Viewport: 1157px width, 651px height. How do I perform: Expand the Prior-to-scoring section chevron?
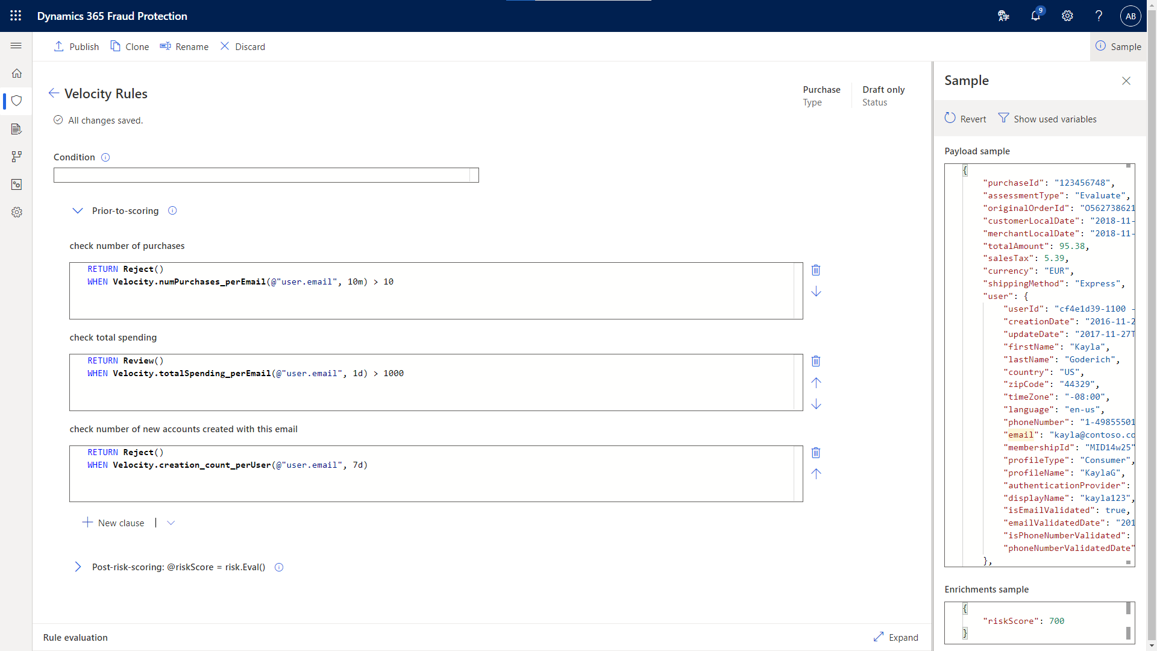pos(77,210)
